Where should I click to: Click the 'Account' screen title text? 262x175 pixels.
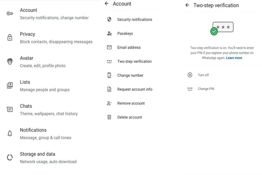[122, 4]
